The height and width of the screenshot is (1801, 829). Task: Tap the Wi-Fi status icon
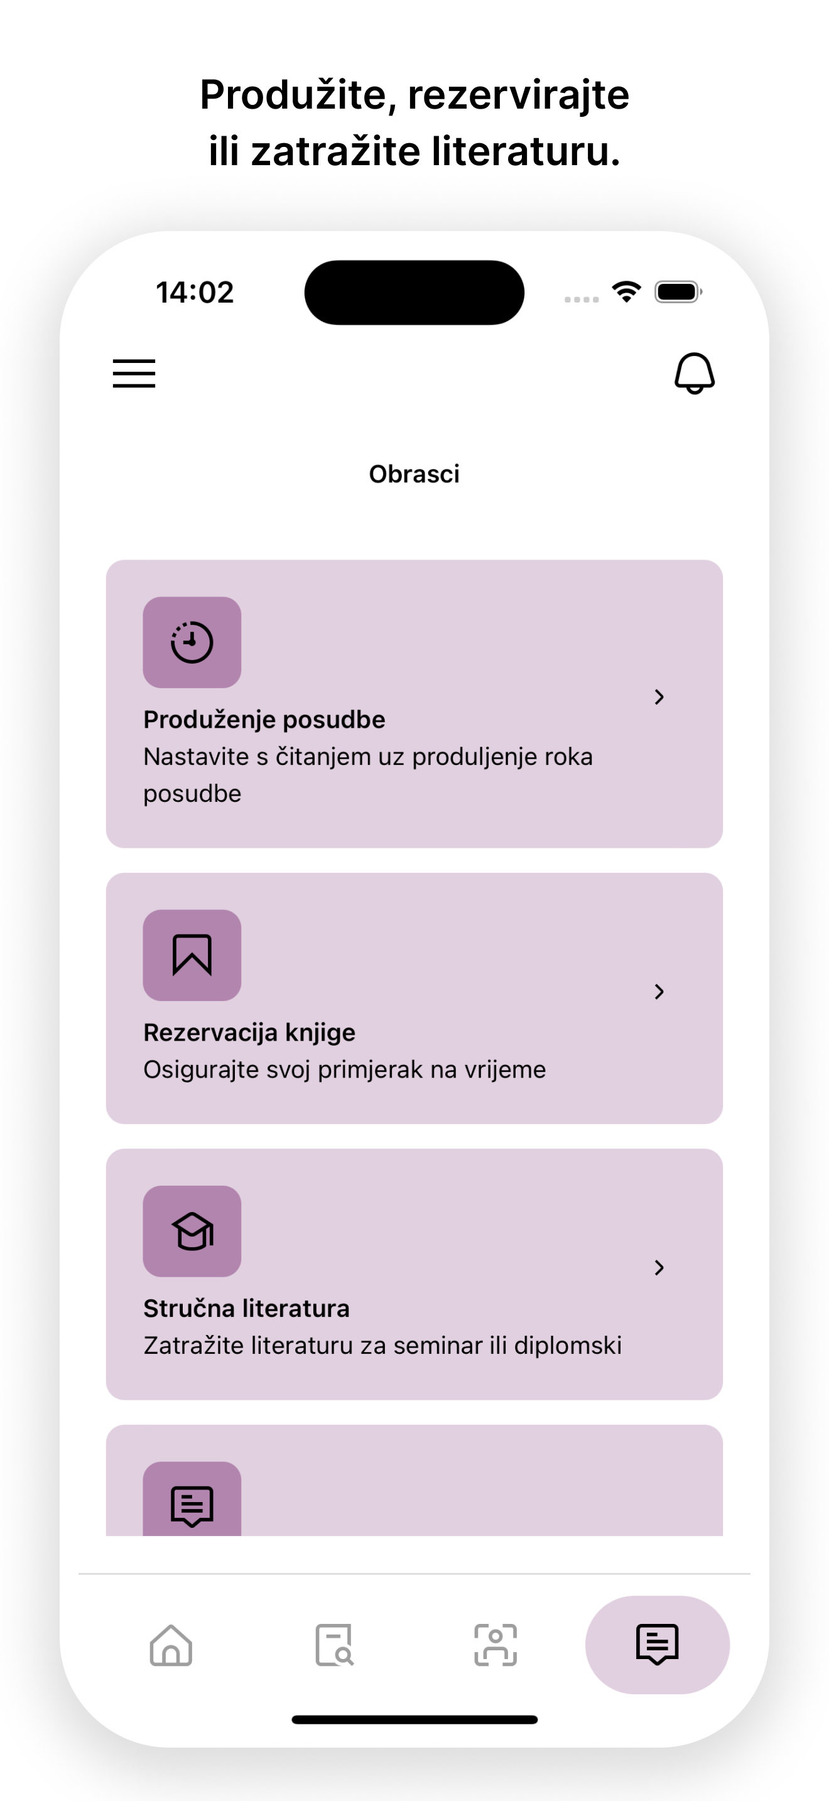click(x=626, y=291)
